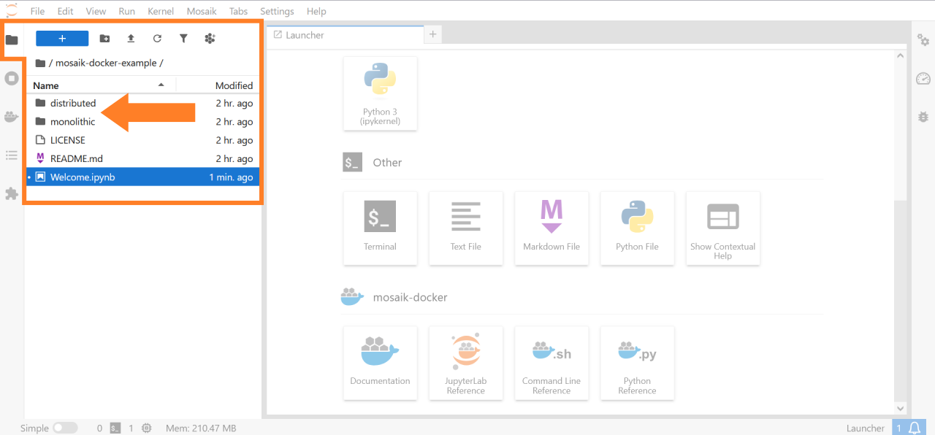
Task: Open Command Line Reference card
Action: (552, 363)
